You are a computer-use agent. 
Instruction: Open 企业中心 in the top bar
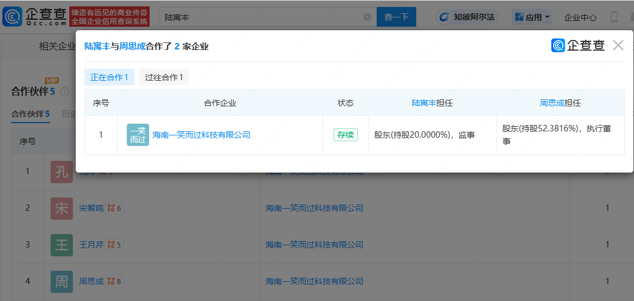pos(580,17)
